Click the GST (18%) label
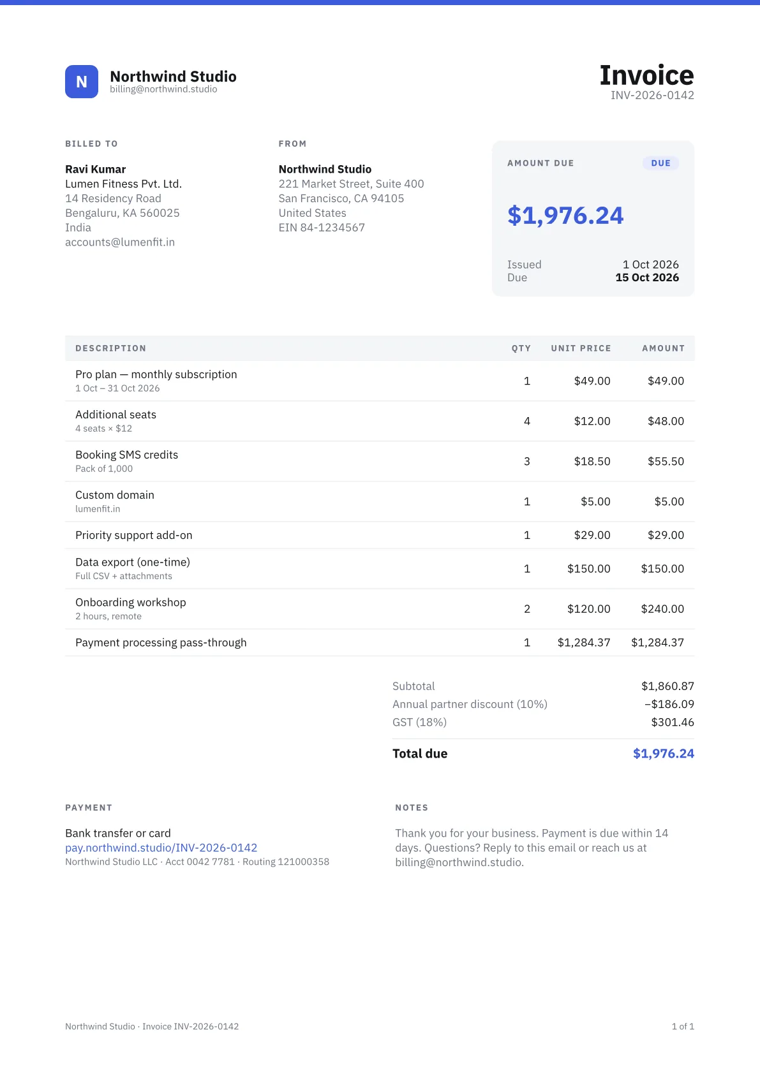This screenshot has width=760, height=1074. coord(419,722)
